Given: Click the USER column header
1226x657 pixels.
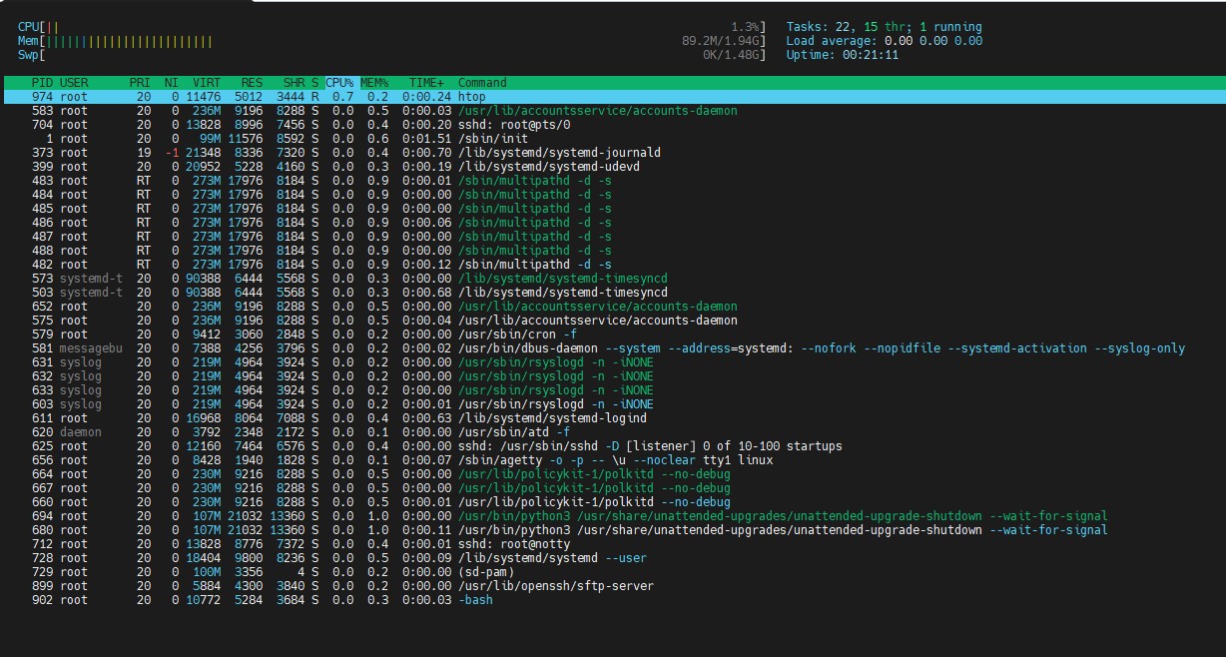Looking at the screenshot, I should [x=74, y=83].
